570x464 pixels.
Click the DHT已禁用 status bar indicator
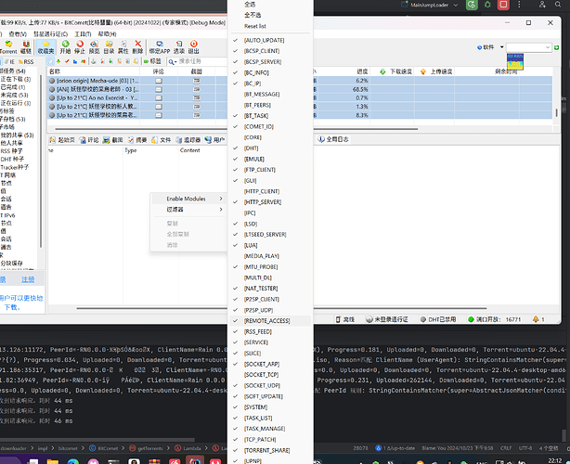pos(438,319)
